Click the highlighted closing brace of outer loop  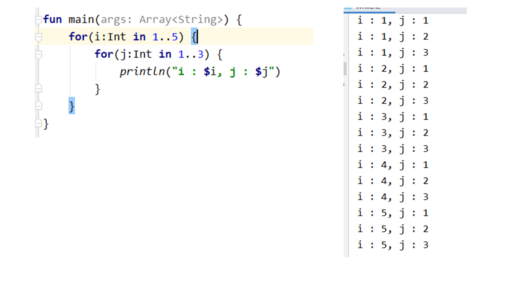click(72, 106)
